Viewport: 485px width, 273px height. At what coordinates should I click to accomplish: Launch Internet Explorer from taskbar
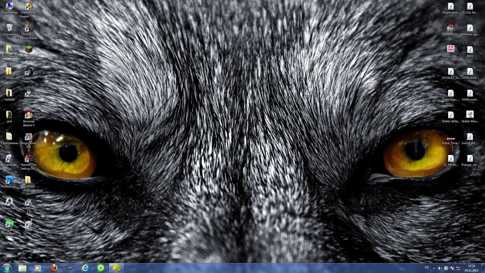[85, 268]
